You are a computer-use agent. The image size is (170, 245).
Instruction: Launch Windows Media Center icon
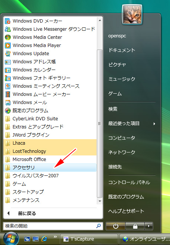tap(8, 37)
